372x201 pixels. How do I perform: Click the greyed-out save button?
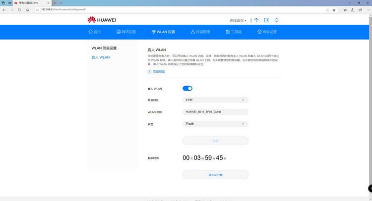tap(215, 141)
